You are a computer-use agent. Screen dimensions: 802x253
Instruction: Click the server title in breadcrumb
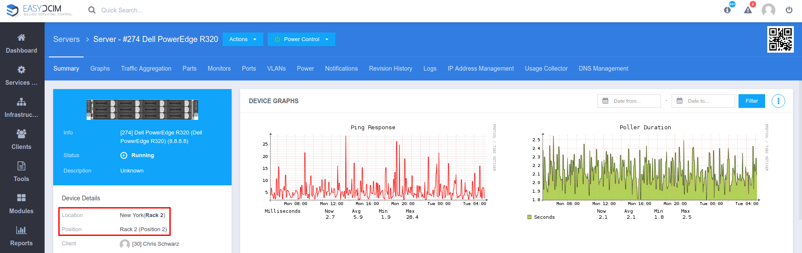tap(156, 39)
